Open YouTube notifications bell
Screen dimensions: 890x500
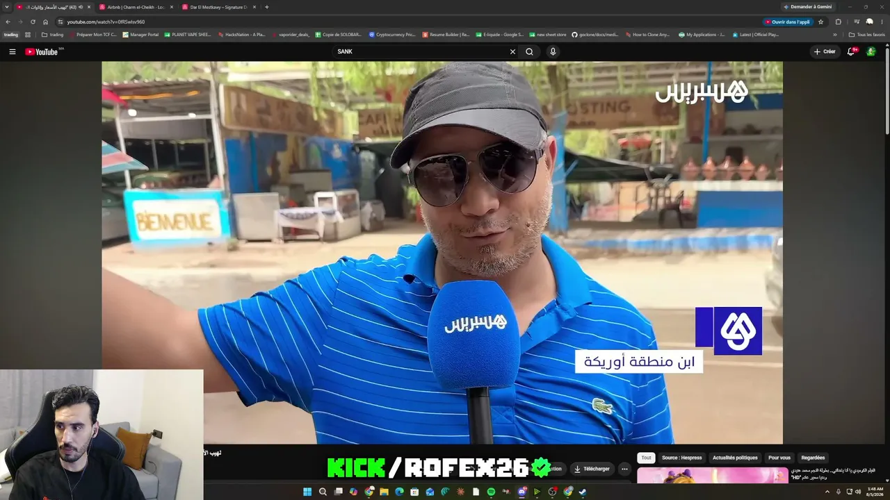851,51
